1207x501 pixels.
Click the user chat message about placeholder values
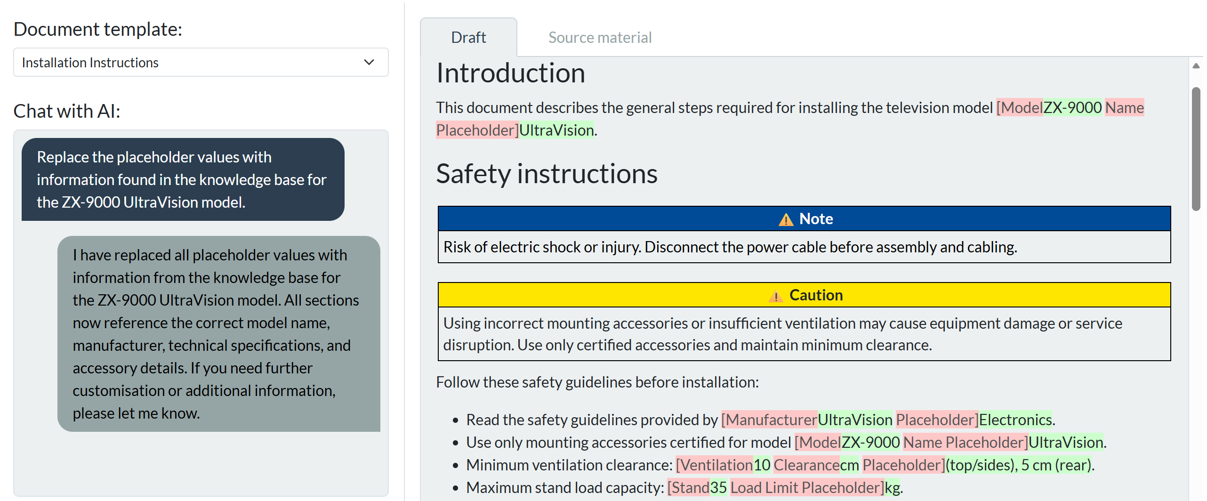(x=183, y=179)
